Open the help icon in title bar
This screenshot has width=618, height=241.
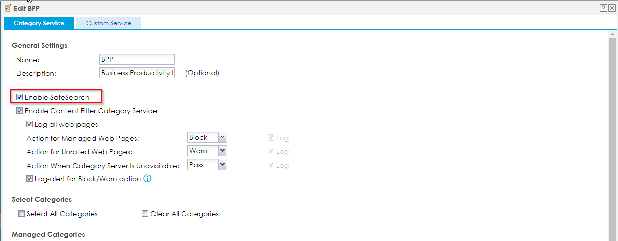[x=603, y=8]
